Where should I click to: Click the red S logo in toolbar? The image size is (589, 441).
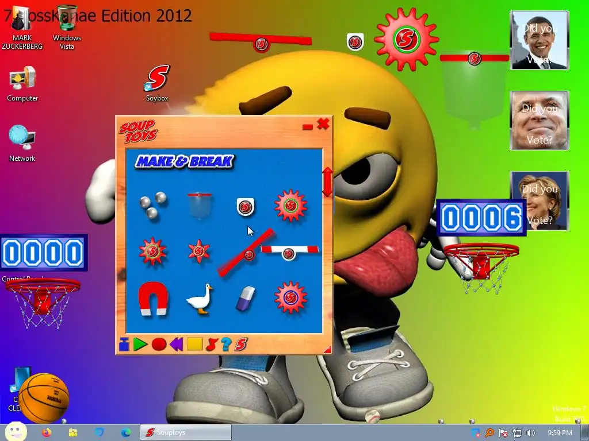(241, 344)
